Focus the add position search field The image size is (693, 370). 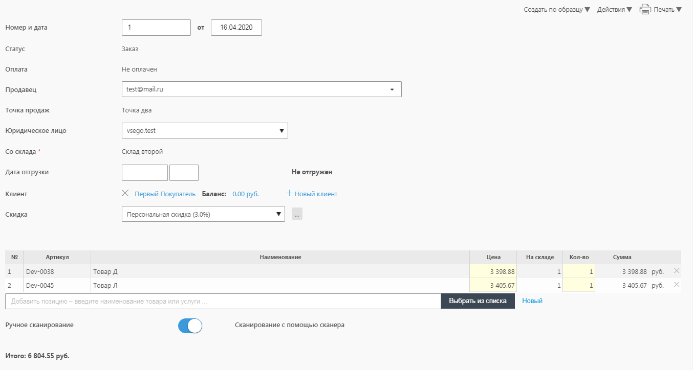[x=223, y=301]
